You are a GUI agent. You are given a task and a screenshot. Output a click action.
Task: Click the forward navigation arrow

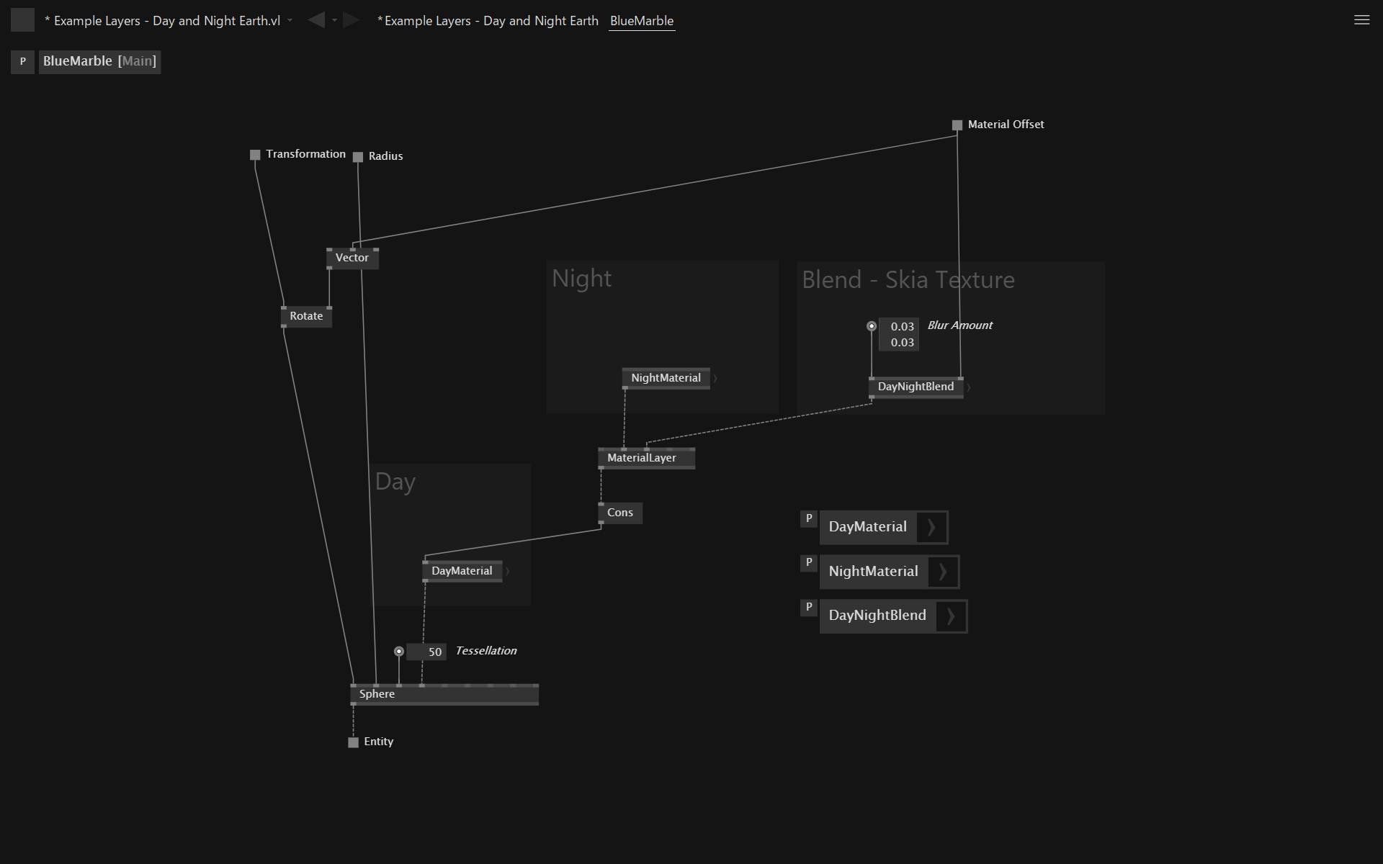(351, 20)
